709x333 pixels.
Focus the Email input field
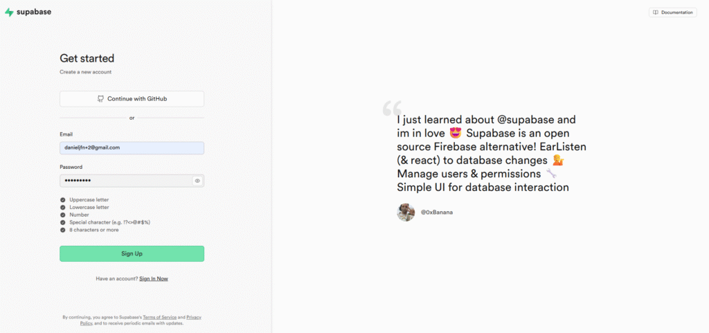(132, 147)
